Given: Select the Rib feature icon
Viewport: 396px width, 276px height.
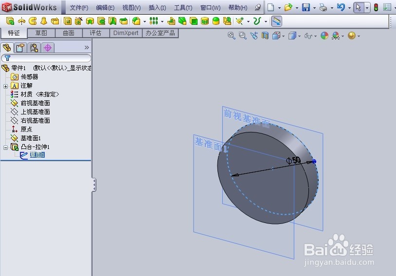Looking at the screenshot, I should [171, 21].
